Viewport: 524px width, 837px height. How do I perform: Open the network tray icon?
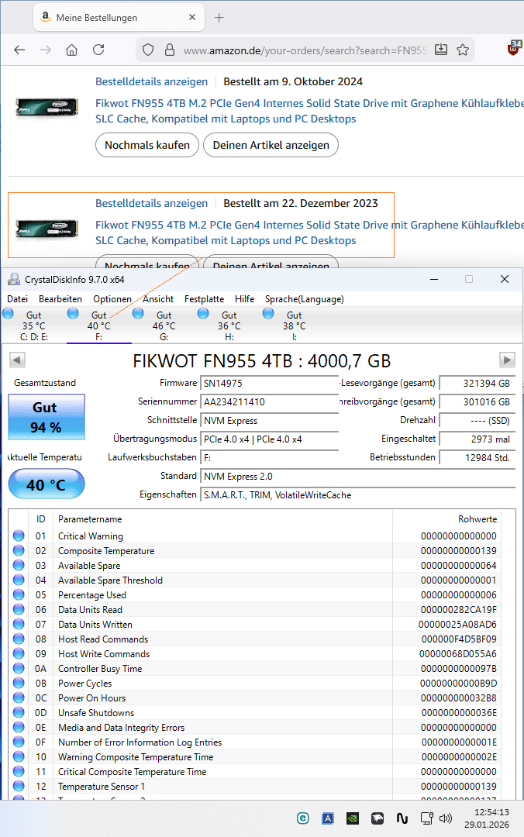(427, 818)
